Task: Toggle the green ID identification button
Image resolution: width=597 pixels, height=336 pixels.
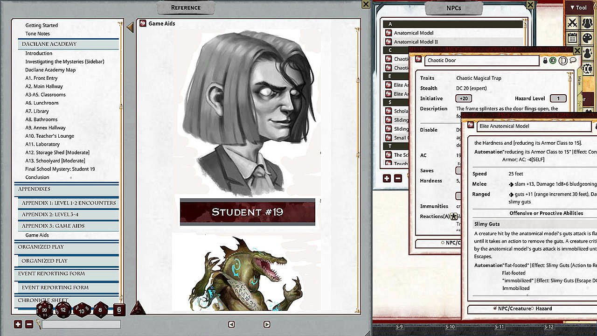Action: [553, 61]
